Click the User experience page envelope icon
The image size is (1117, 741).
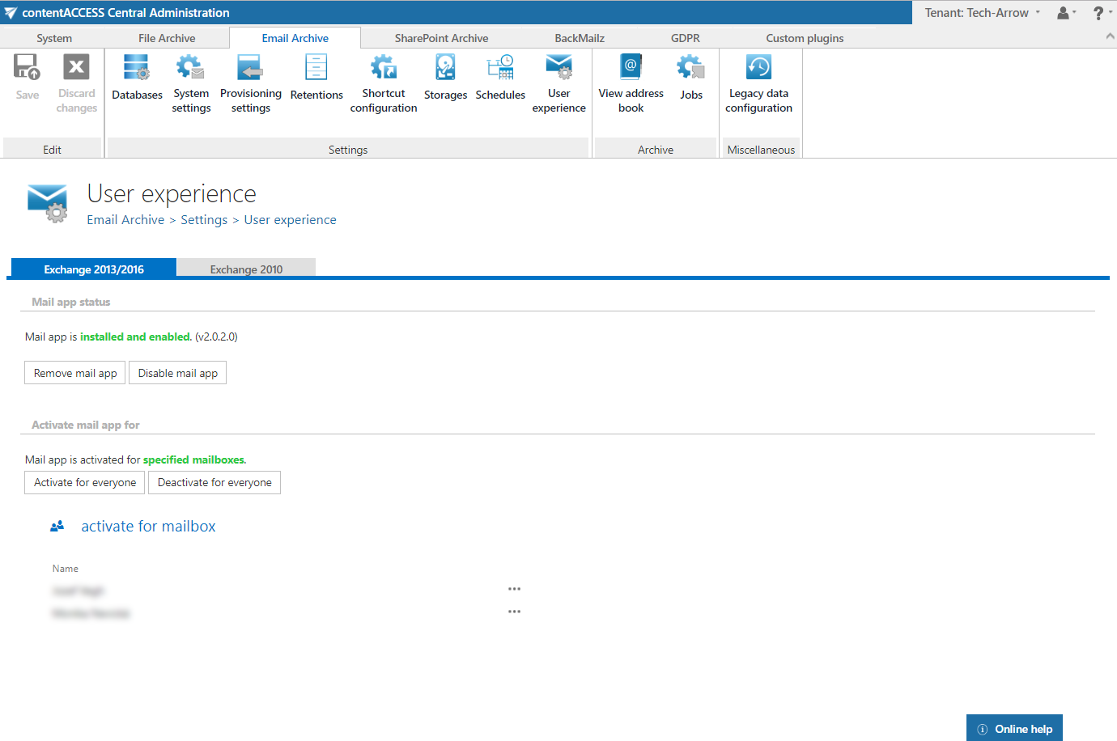pos(47,203)
